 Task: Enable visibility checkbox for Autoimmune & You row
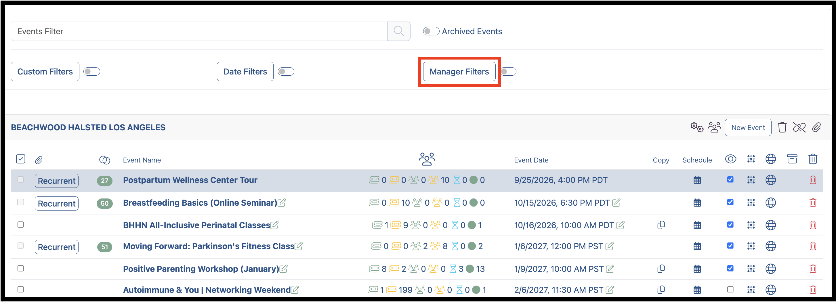[730, 289]
